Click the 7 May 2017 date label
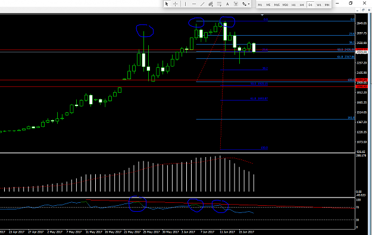Screen dimensions: 372x235 pos(74,232)
